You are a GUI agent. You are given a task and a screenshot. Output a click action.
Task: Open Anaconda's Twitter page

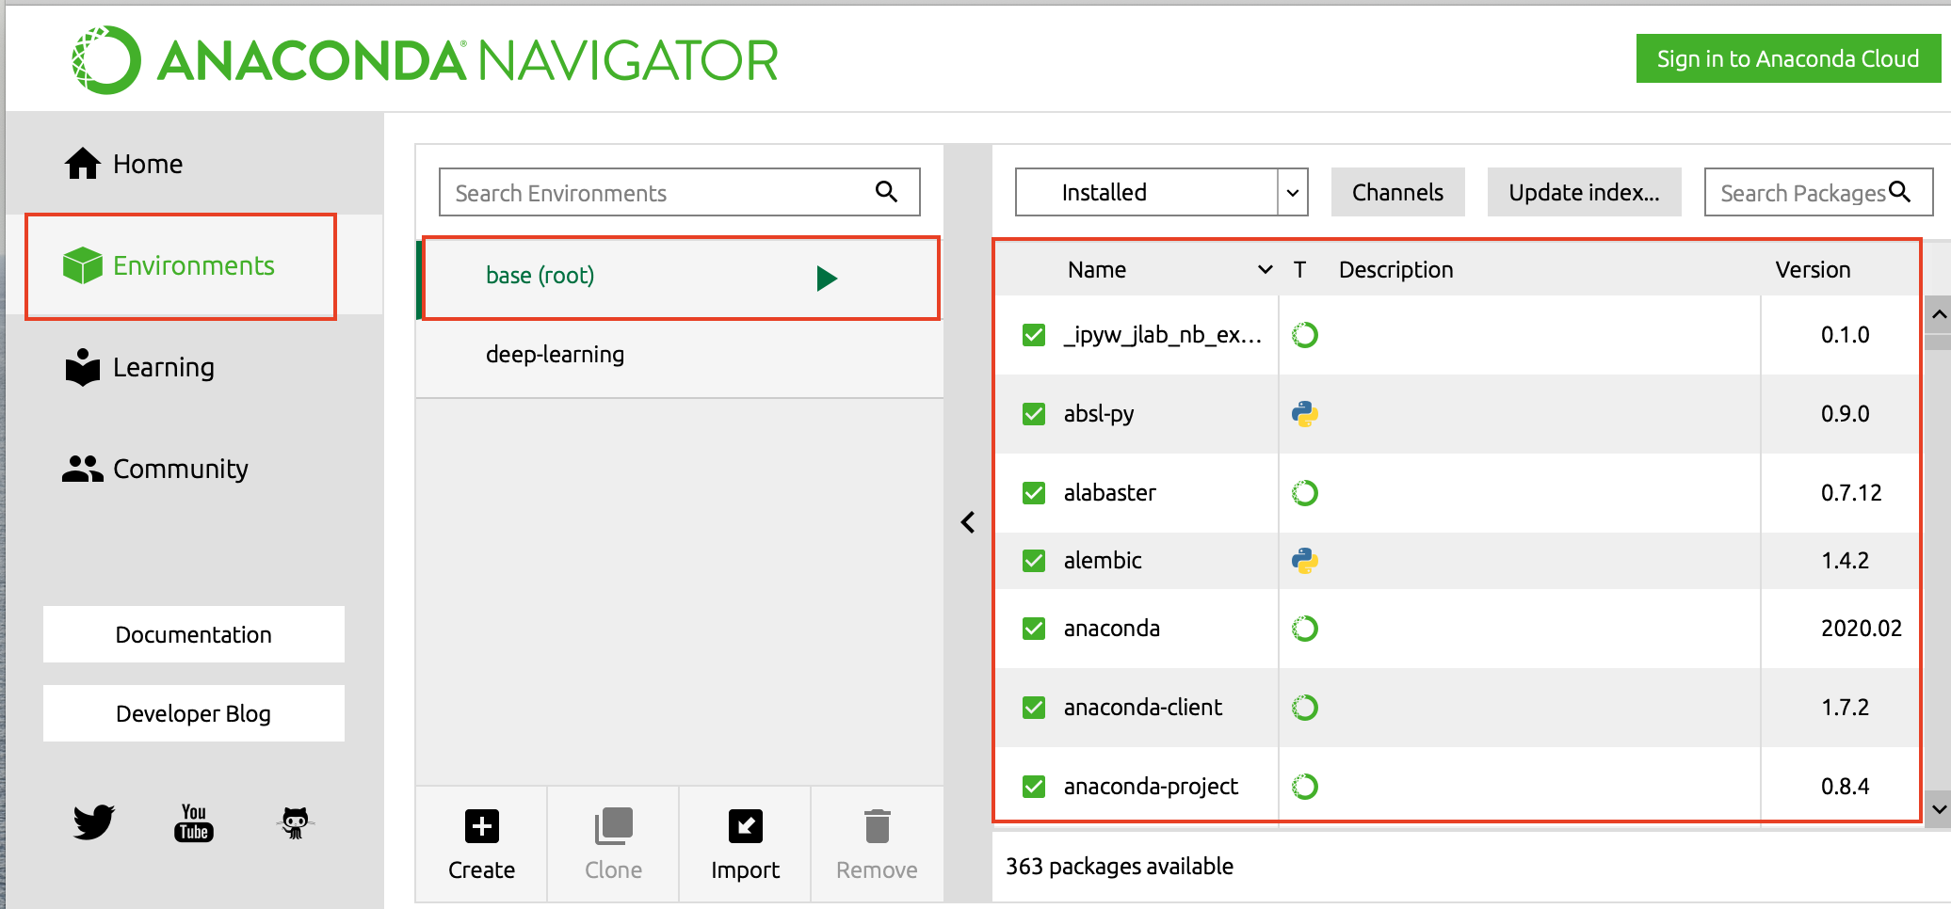(x=92, y=821)
